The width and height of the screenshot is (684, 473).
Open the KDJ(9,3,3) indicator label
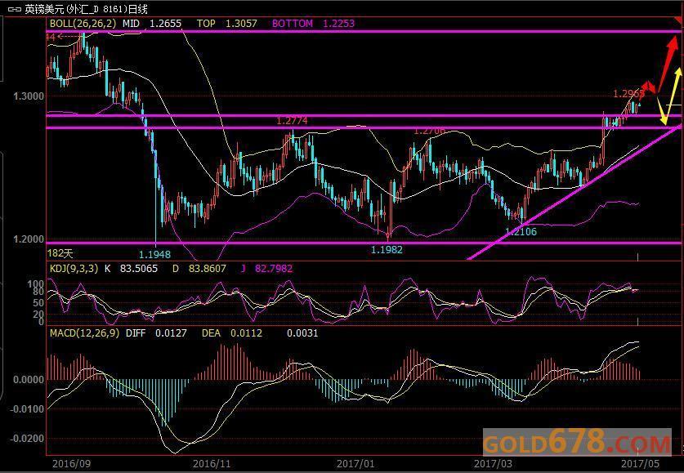pyautogui.click(x=74, y=269)
